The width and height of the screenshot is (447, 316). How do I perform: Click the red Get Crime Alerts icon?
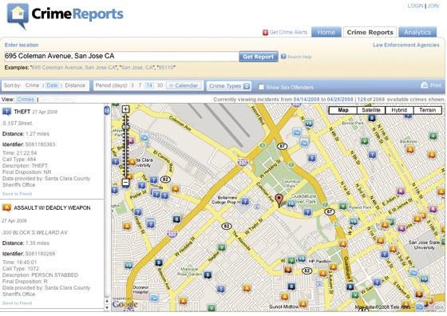[265, 33]
